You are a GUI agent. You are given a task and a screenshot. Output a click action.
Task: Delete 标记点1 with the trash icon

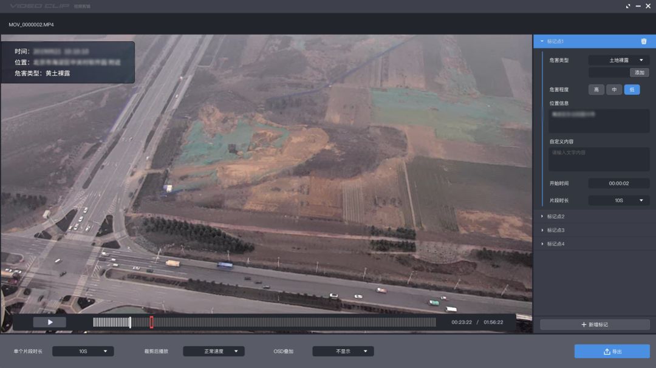pos(643,41)
